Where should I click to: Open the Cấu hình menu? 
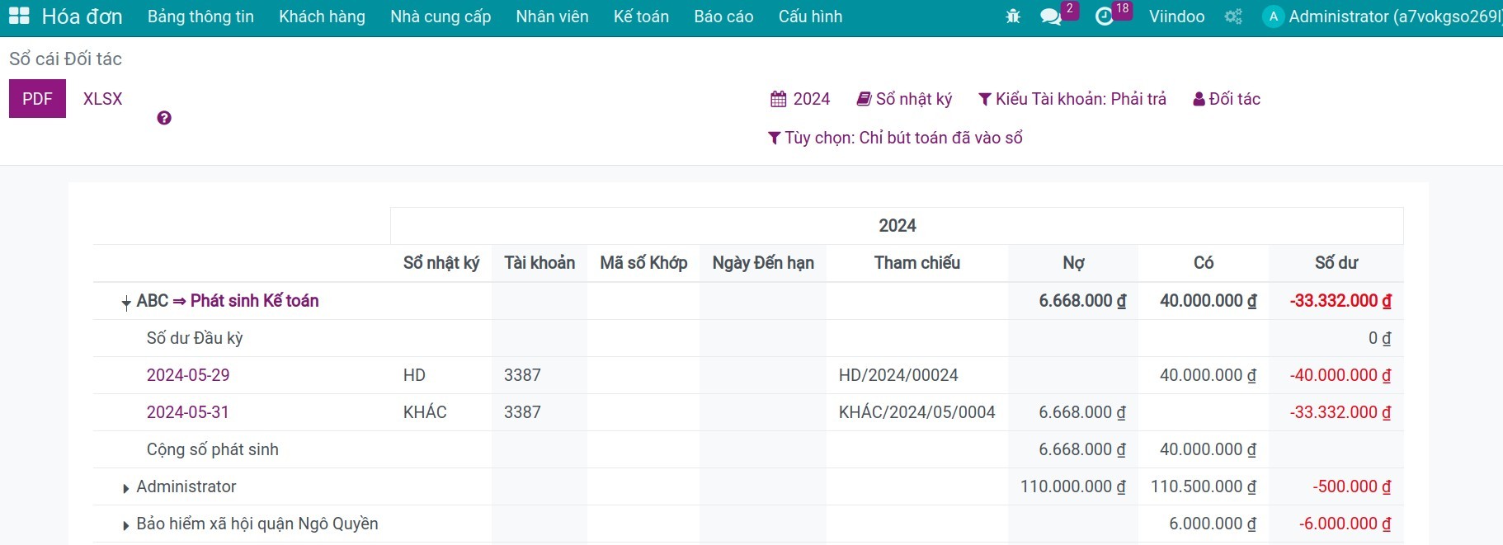click(x=810, y=16)
